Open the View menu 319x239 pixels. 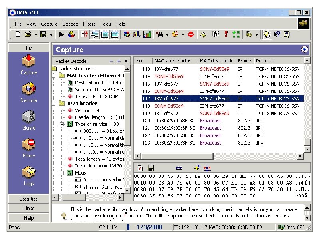[31, 24]
